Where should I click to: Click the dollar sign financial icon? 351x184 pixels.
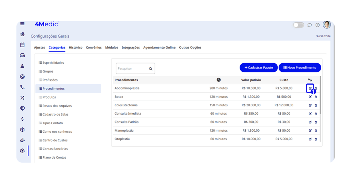pyautogui.click(x=22, y=119)
